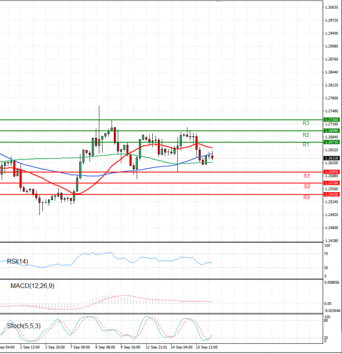Click the 1.29400 price axis value

[331, 34]
